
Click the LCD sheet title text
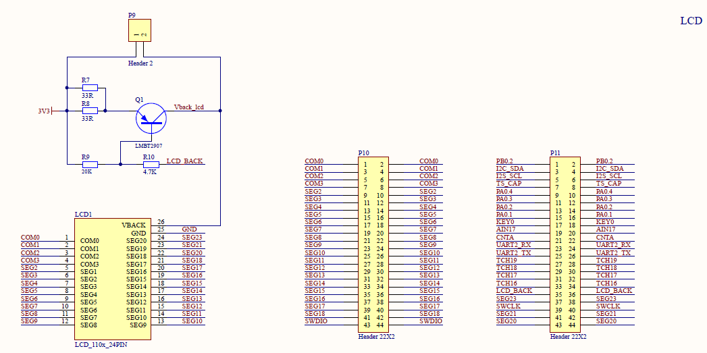click(x=691, y=21)
